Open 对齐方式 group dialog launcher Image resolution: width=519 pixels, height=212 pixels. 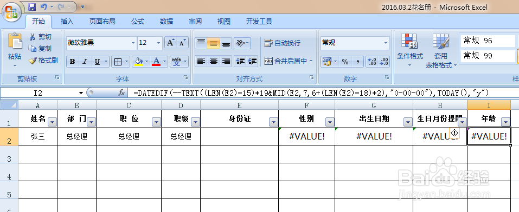click(311, 77)
